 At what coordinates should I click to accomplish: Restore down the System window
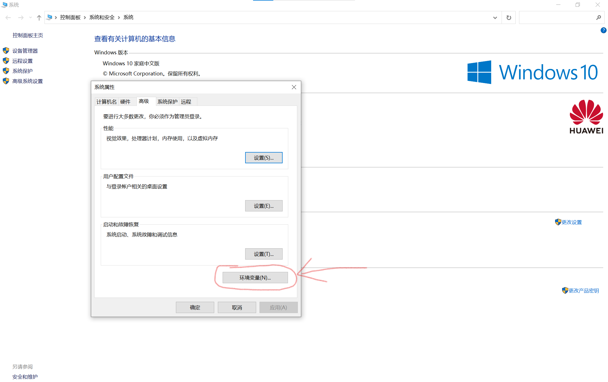578,5
